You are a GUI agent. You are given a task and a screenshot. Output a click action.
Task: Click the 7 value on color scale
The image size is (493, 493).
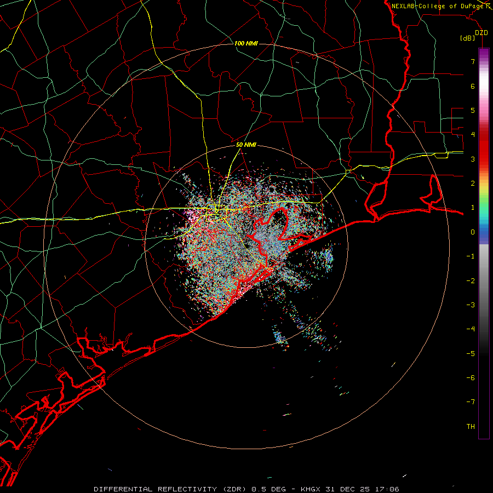click(473, 61)
